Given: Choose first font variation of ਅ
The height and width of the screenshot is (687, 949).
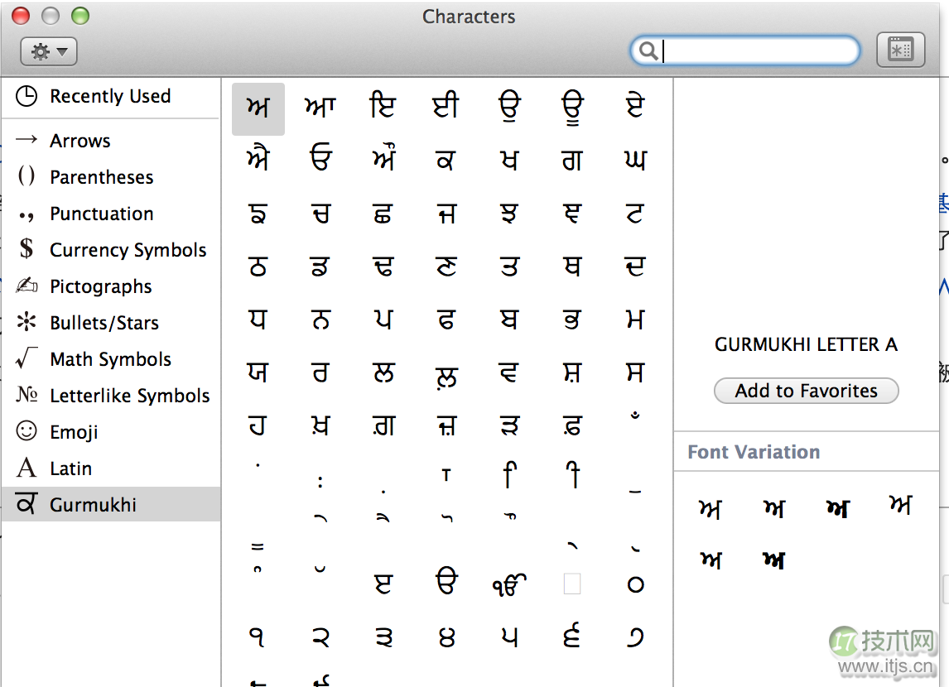Looking at the screenshot, I should coord(711,509).
